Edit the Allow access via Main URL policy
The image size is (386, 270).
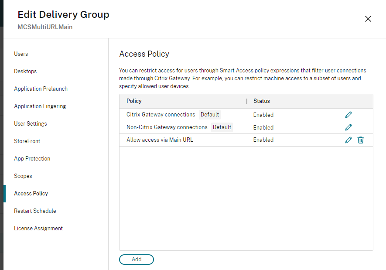348,140
